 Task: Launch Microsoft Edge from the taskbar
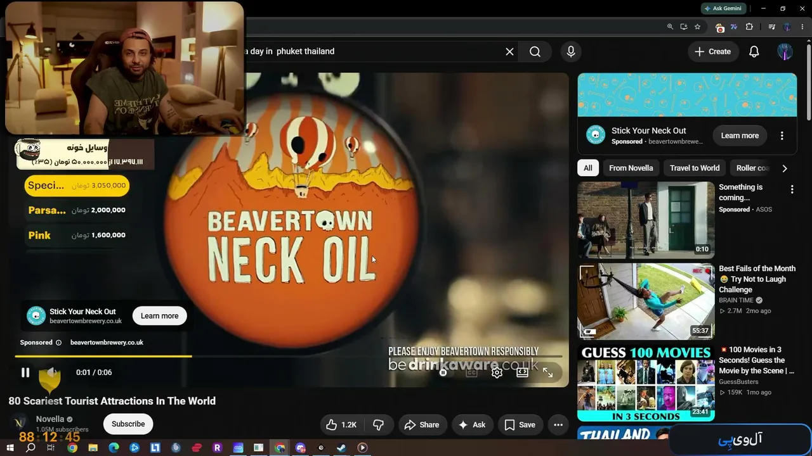click(x=114, y=448)
